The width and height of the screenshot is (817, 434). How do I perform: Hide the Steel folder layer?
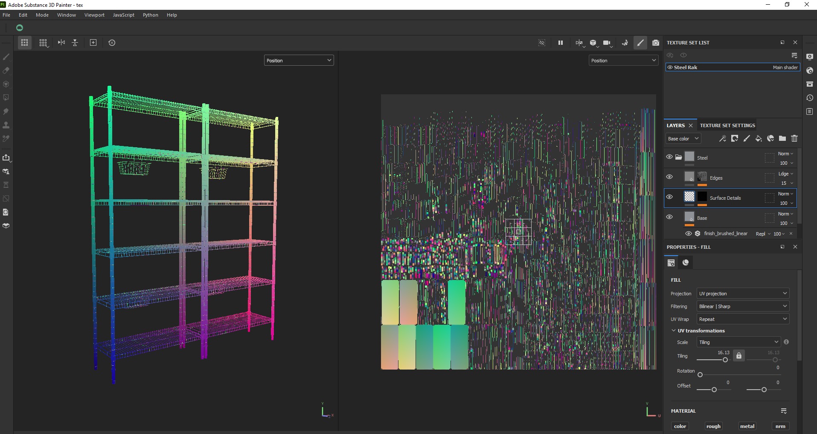[669, 157]
